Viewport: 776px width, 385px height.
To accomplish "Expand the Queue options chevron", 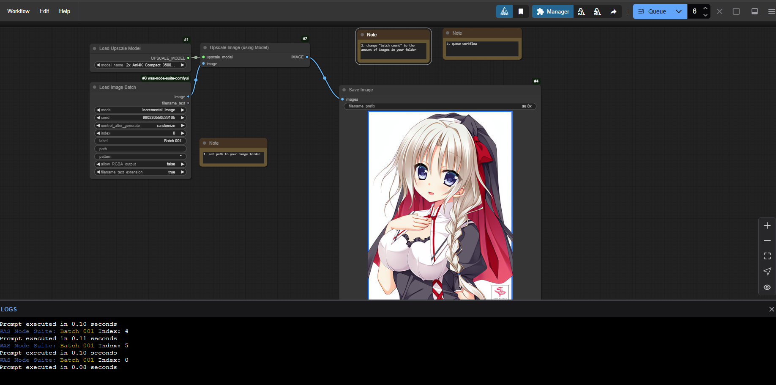I will click(x=679, y=11).
